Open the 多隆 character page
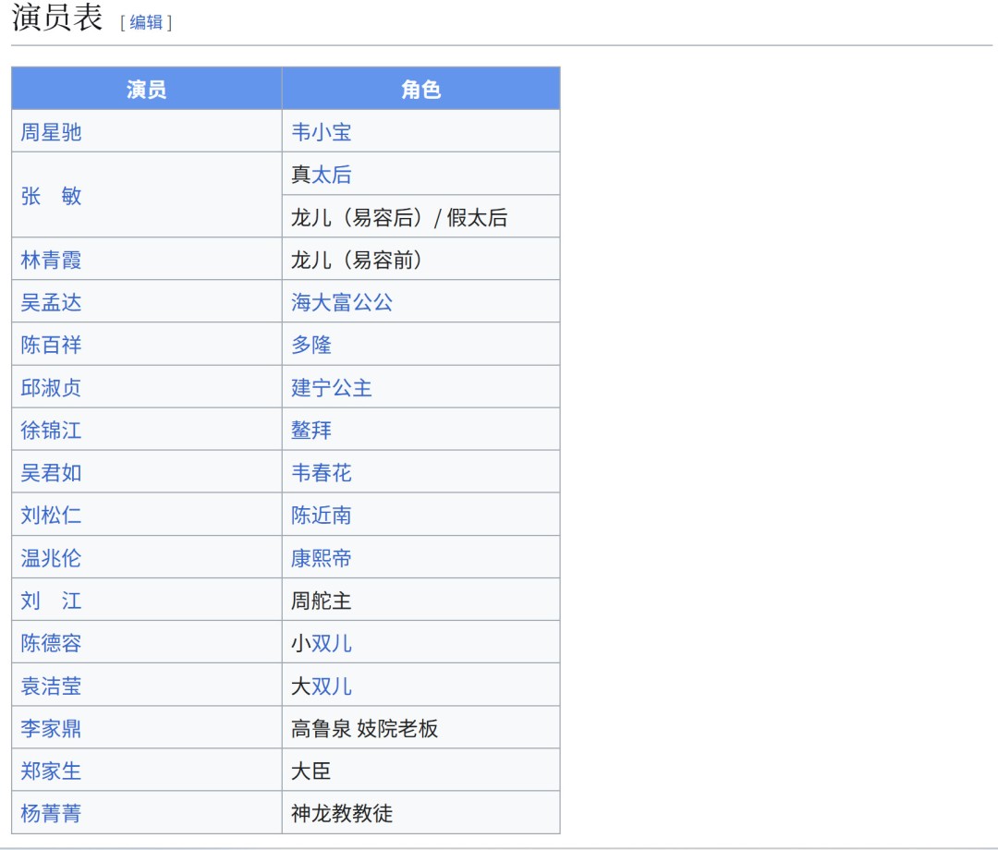 tap(310, 344)
